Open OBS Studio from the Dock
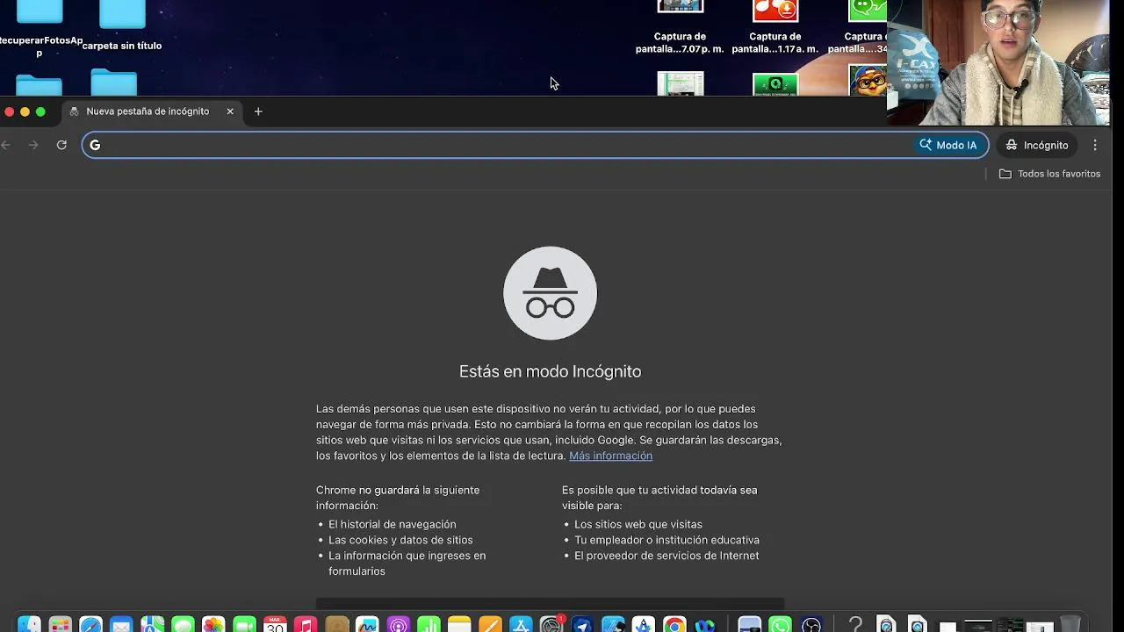 click(811, 625)
